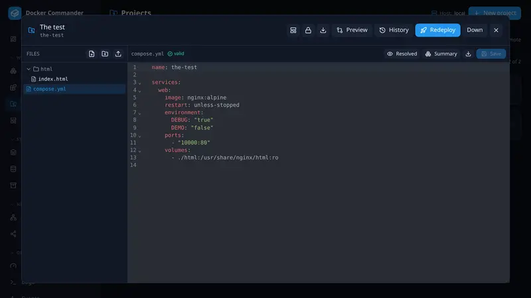Click the compose.yml editor filename label
Screen dimensions: 531x298
tap(147, 54)
